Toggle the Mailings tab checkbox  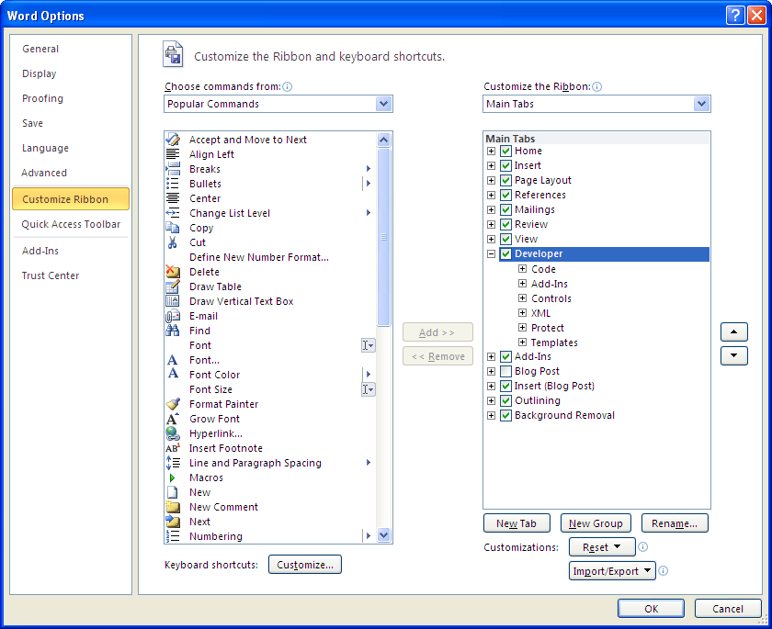(505, 209)
